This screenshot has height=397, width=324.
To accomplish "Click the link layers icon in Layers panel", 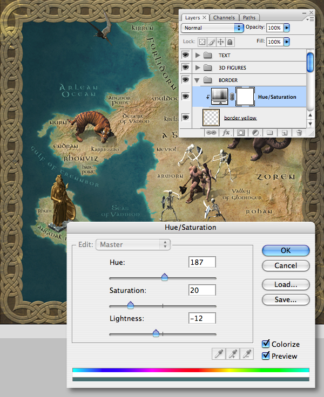I will 211,133.
